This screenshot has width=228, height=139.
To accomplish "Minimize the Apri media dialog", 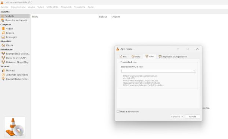I will pos(178,49).
